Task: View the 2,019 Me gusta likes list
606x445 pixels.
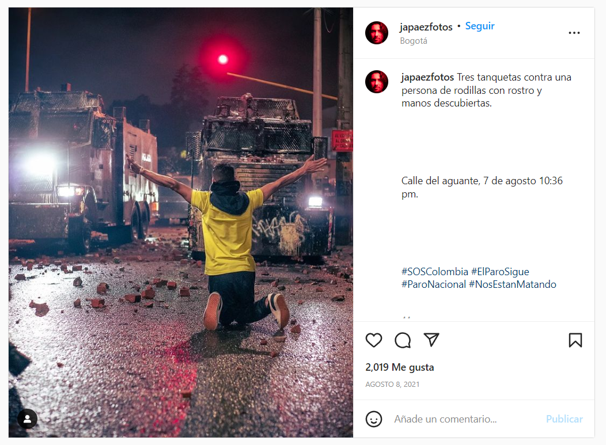Action: 400,367
